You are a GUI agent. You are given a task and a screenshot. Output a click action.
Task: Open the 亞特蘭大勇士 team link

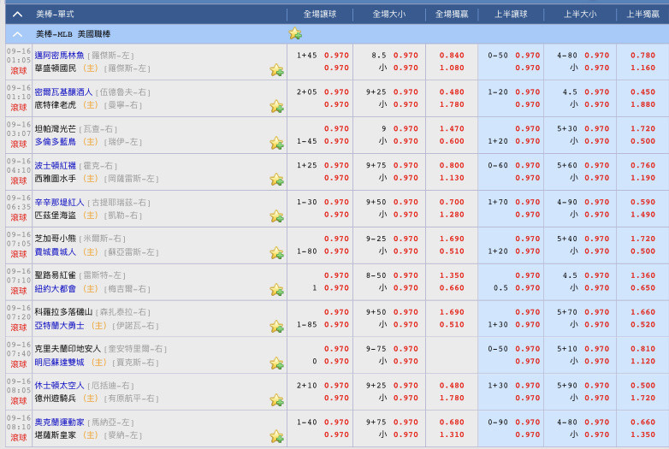[x=59, y=325]
